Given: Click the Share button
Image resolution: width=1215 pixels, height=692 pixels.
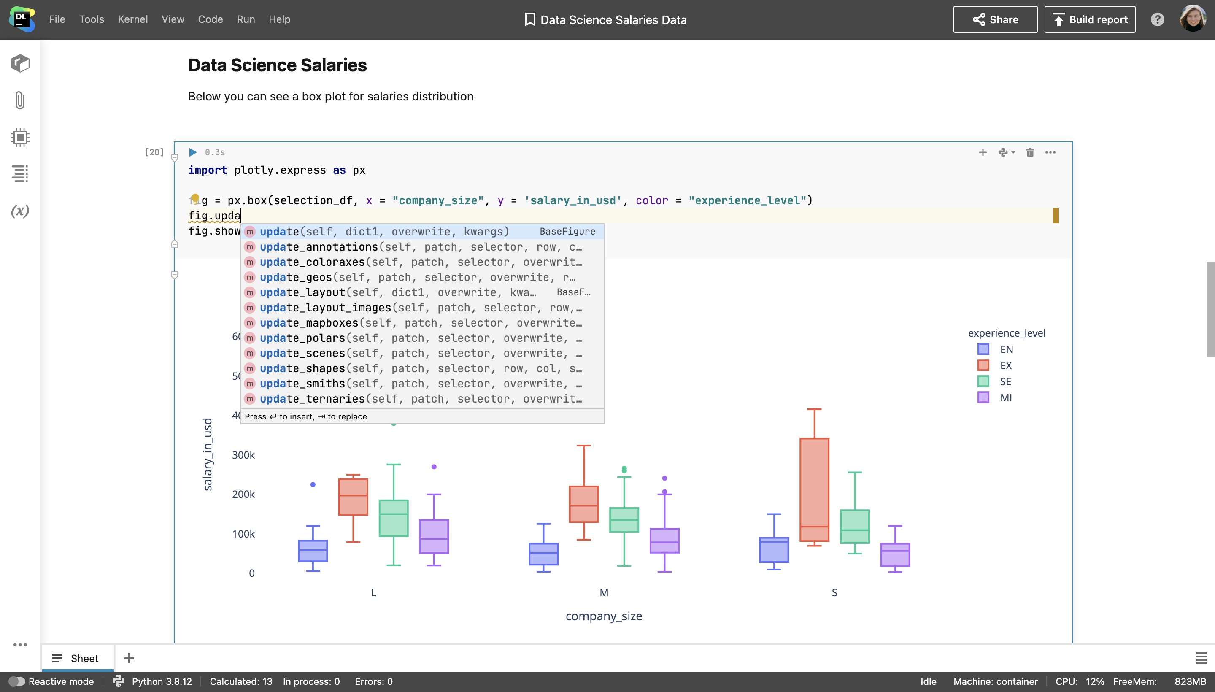Looking at the screenshot, I should [995, 19].
